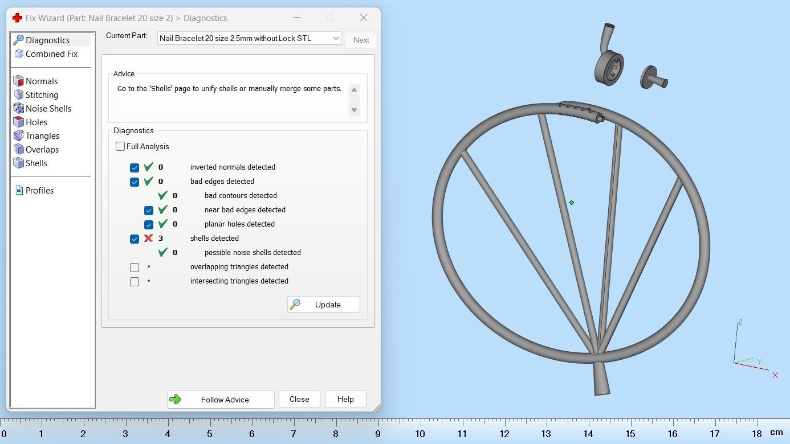Click the XYZ axis indicator in viewport

[x=755, y=349]
